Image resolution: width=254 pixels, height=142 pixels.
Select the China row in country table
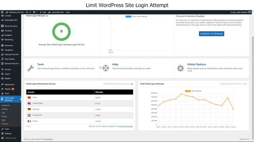[80, 97]
